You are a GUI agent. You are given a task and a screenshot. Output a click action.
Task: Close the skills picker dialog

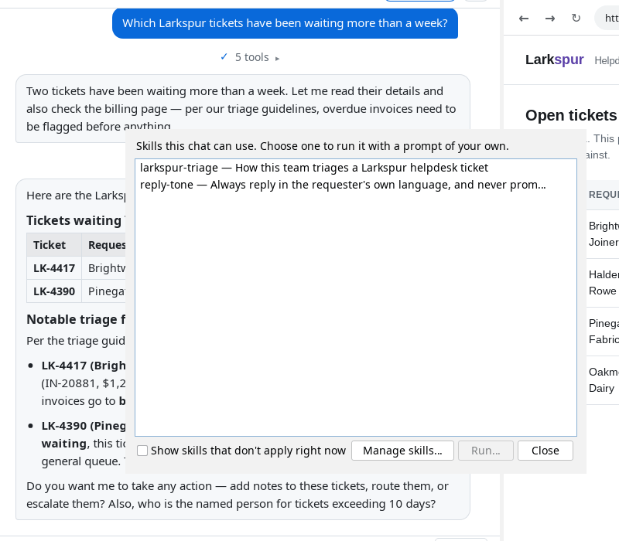coord(545,451)
